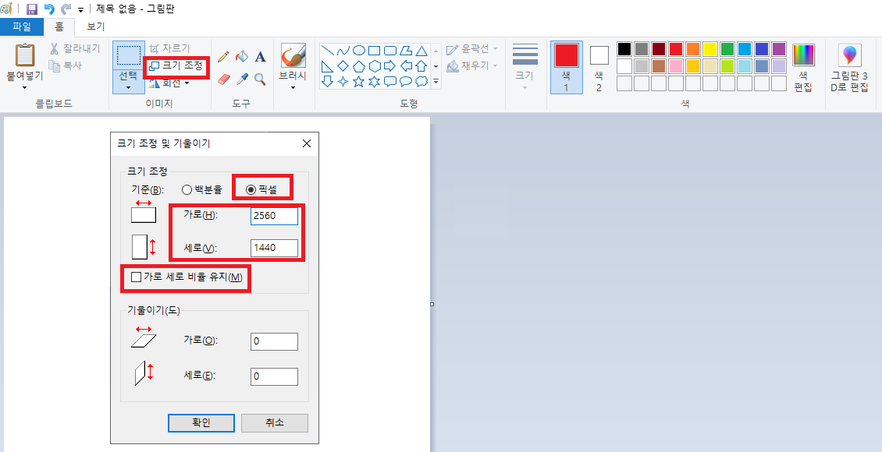Screen dimensions: 882x452
Task: Click the 세로 pixel size input field
Action: [x=274, y=248]
